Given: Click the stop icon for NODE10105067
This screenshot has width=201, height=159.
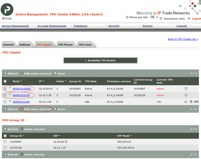Looking at the screenshot, I should 186,89.
